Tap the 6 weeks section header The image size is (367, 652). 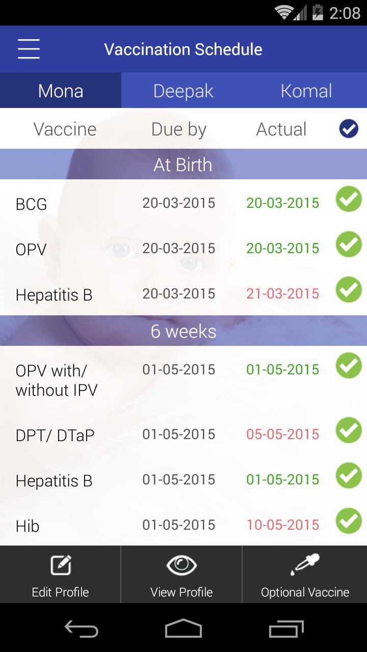[183, 331]
